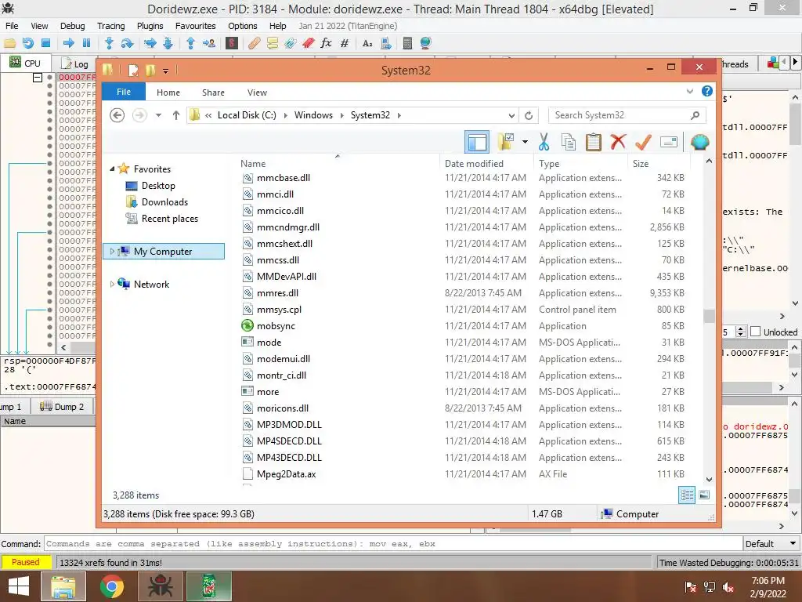Click x64dbg Change font A icon
This screenshot has width=802, height=602.
(x=367, y=44)
